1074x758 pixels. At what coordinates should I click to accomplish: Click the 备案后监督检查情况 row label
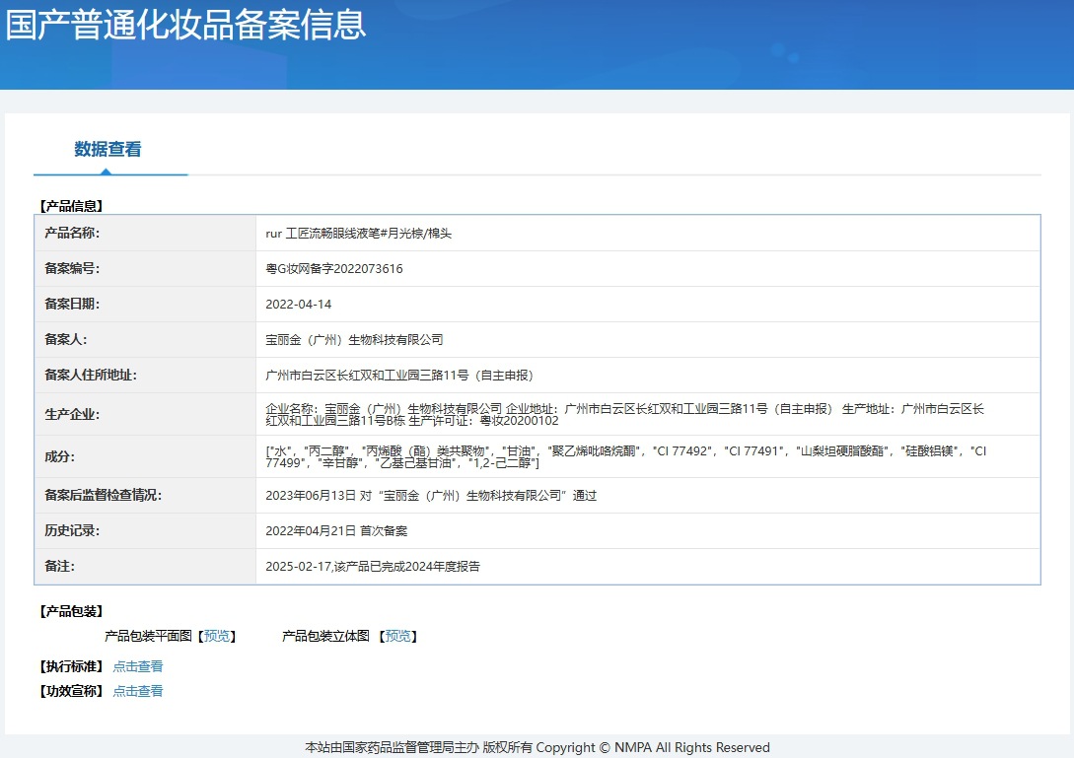point(103,496)
